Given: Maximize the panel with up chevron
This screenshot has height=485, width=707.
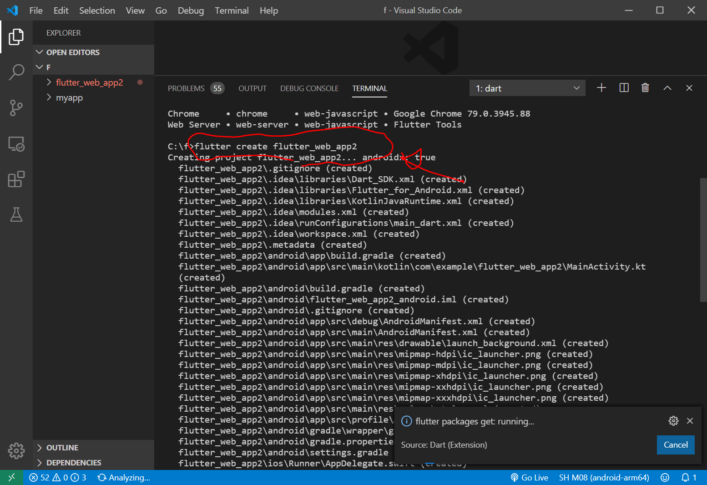Looking at the screenshot, I should 667,88.
